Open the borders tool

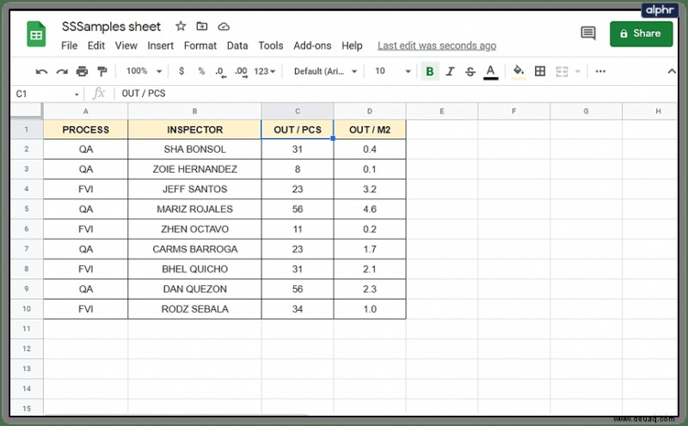coord(540,71)
